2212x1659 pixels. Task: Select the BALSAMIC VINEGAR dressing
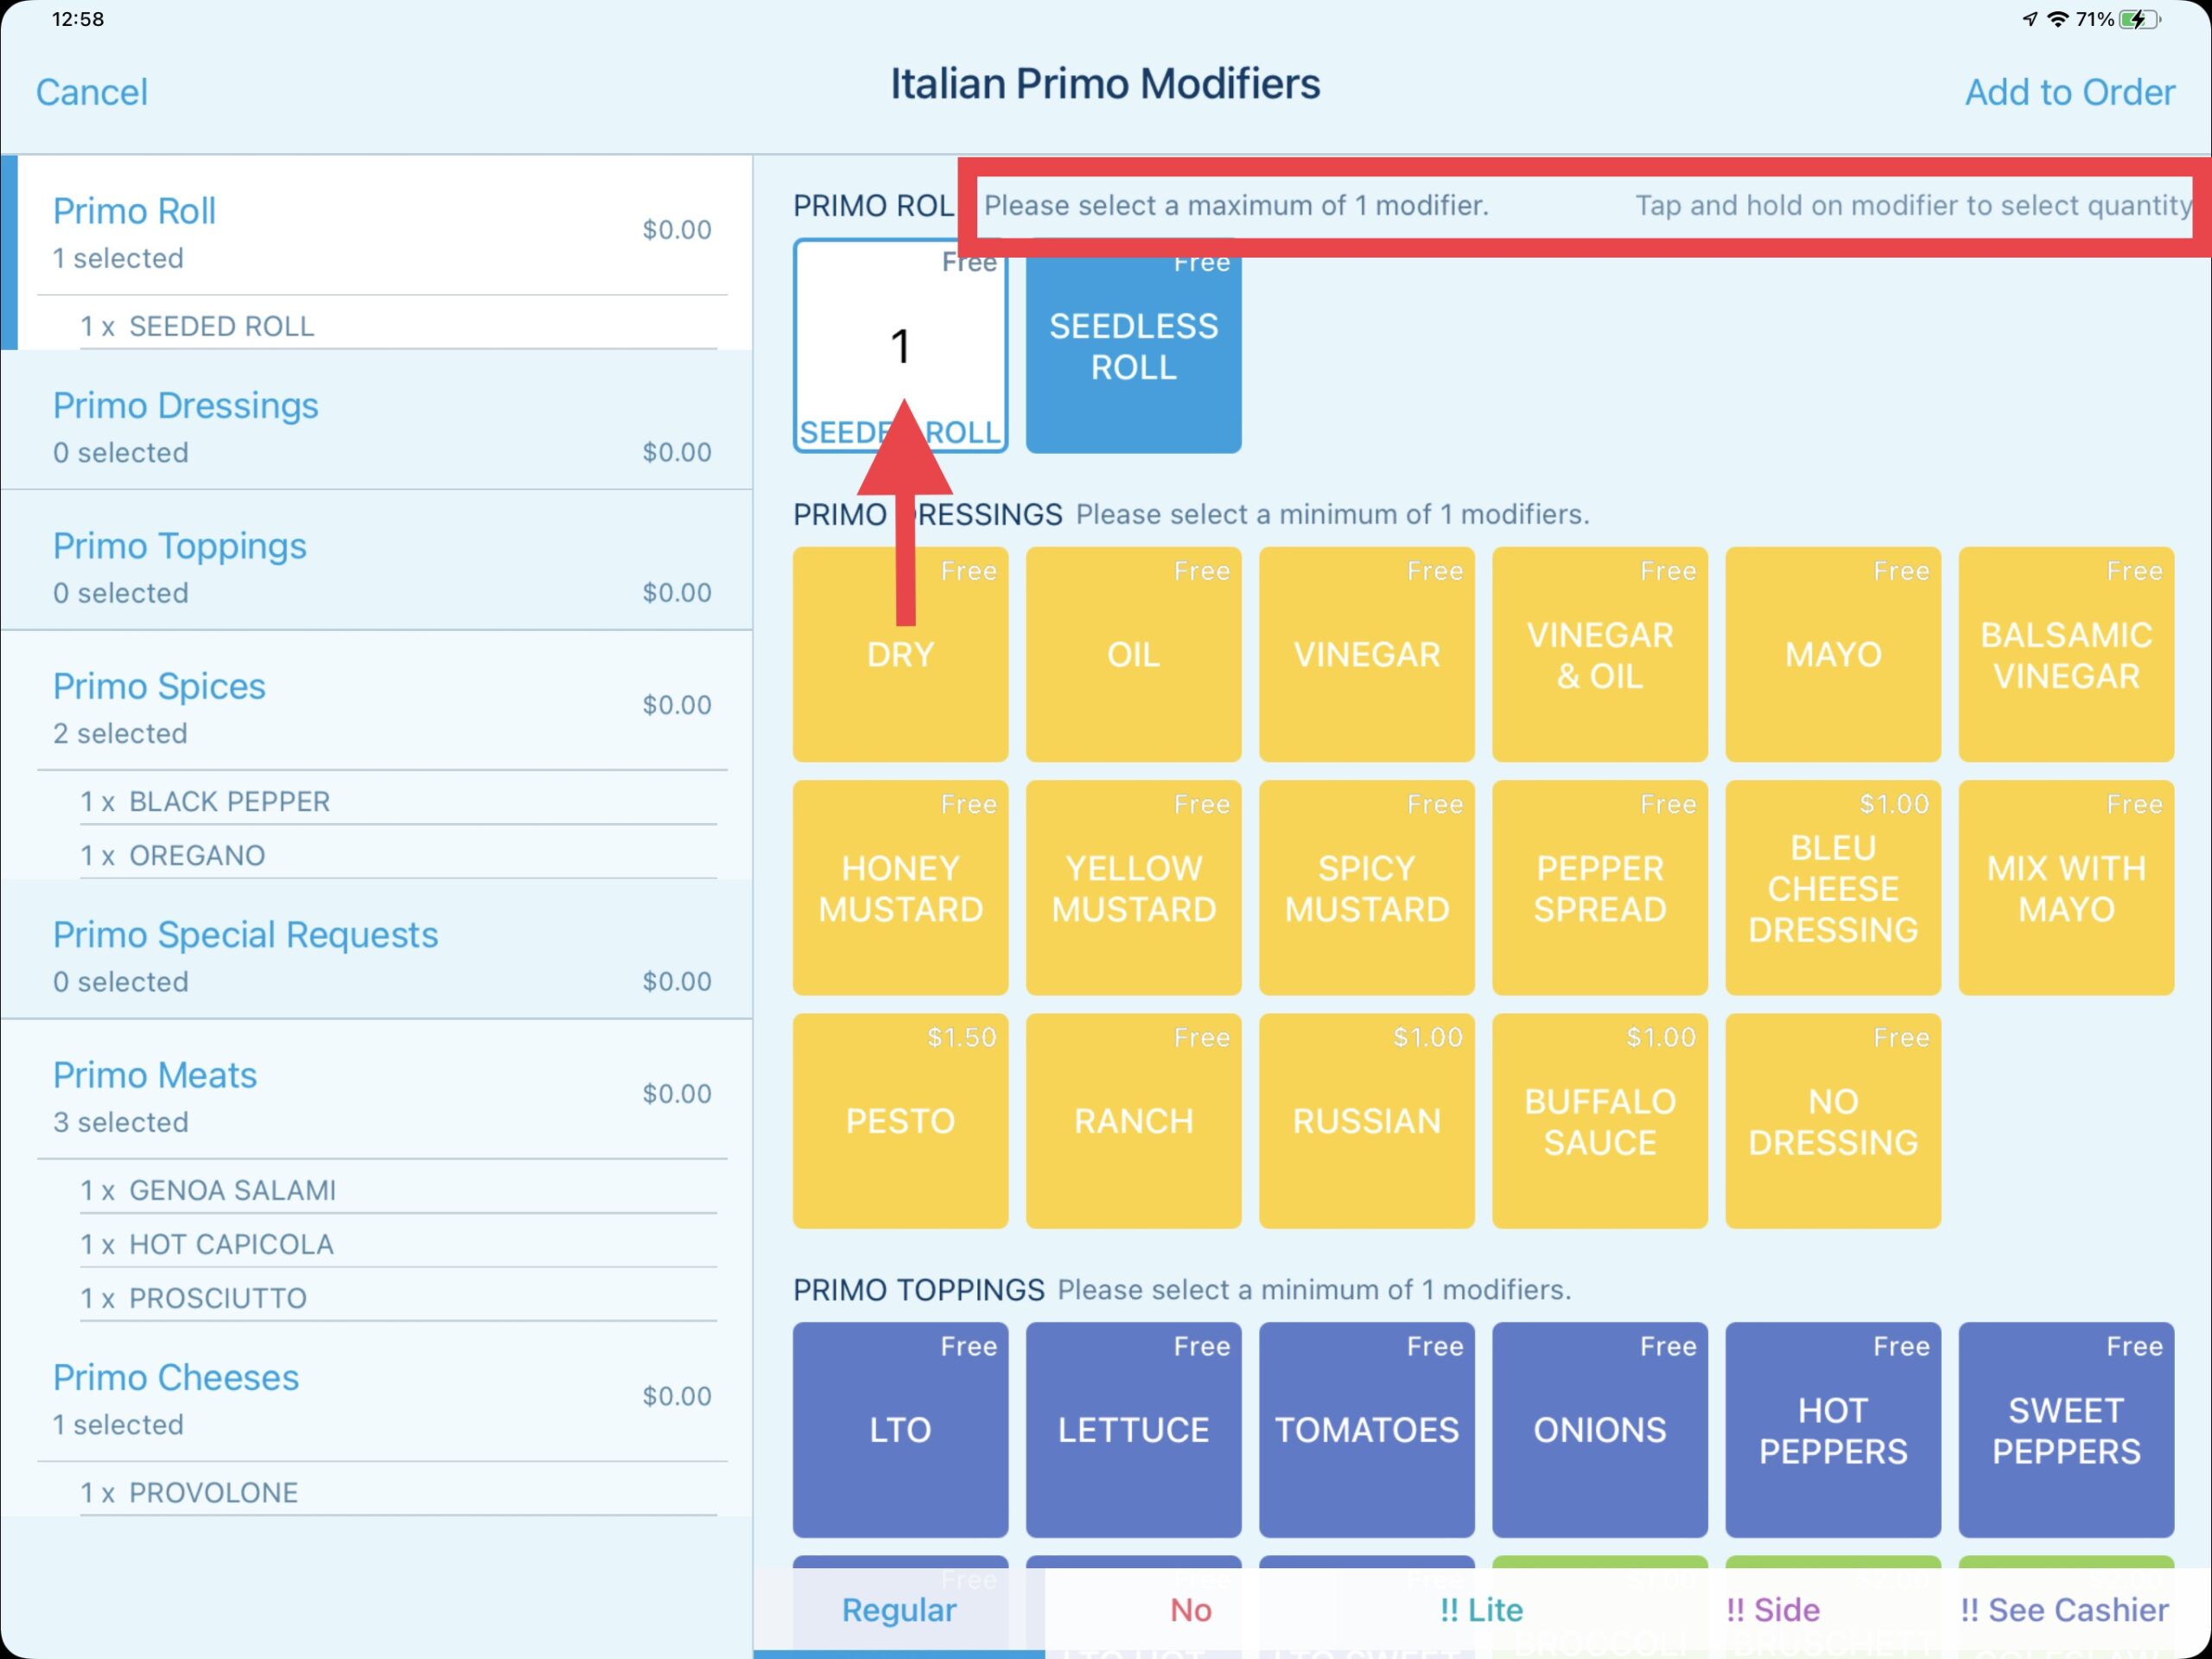[x=2066, y=654]
